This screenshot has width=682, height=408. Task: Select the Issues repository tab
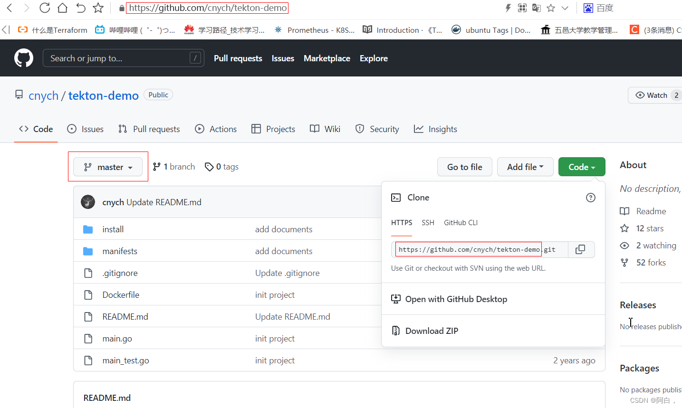coord(86,129)
